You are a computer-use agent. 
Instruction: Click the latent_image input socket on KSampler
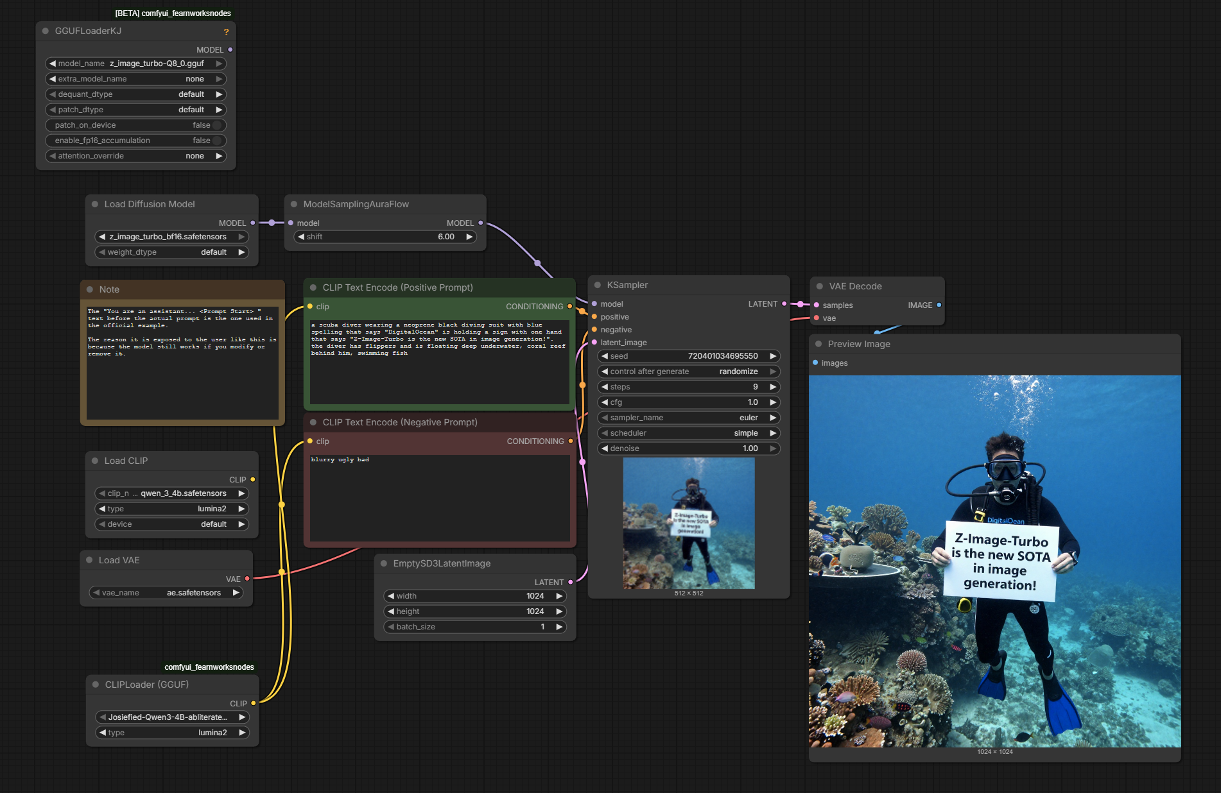(x=594, y=342)
